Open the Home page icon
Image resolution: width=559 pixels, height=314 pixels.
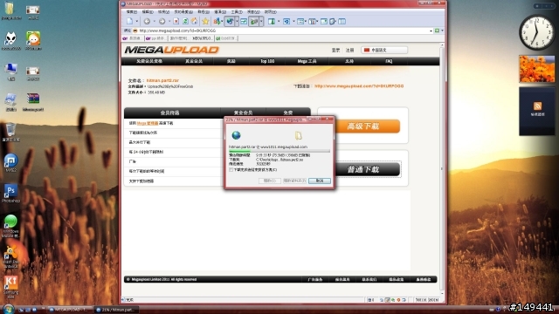point(194,22)
